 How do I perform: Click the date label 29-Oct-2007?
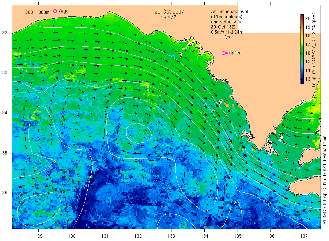click(169, 12)
